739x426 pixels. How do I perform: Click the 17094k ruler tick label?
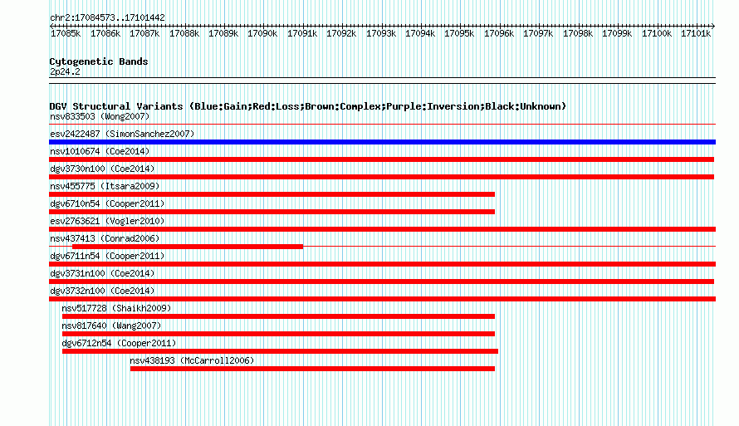click(x=420, y=34)
